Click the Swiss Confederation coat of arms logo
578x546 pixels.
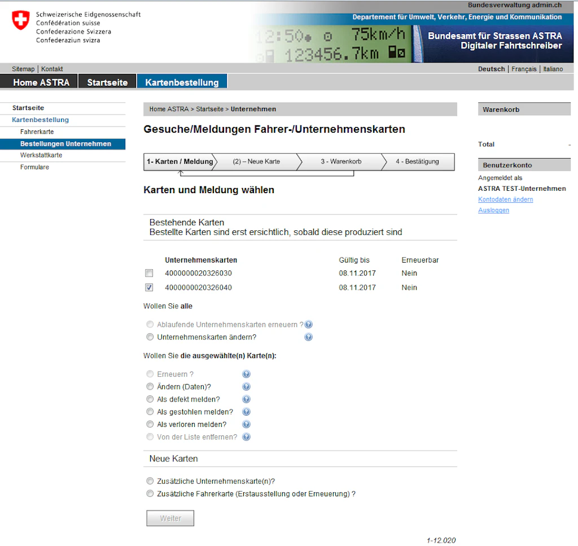click(x=21, y=20)
